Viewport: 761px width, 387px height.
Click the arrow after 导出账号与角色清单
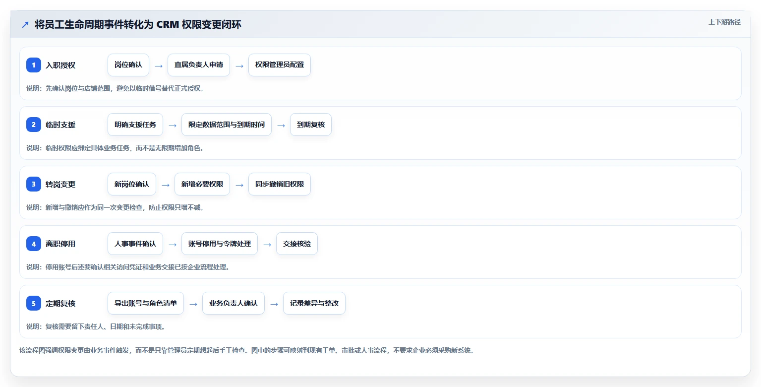pos(193,304)
